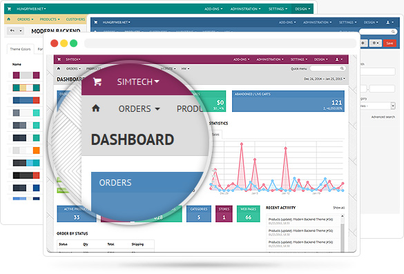404x274 pixels.
Task: Click the small home icon in gray menu bar
Action: [x=59, y=68]
